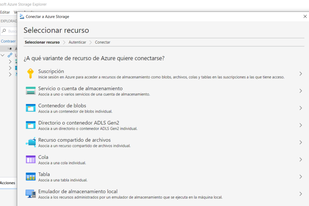Image resolution: width=309 pixels, height=206 pixels.
Task: Choose the Tabla option title
Action: coord(44,174)
